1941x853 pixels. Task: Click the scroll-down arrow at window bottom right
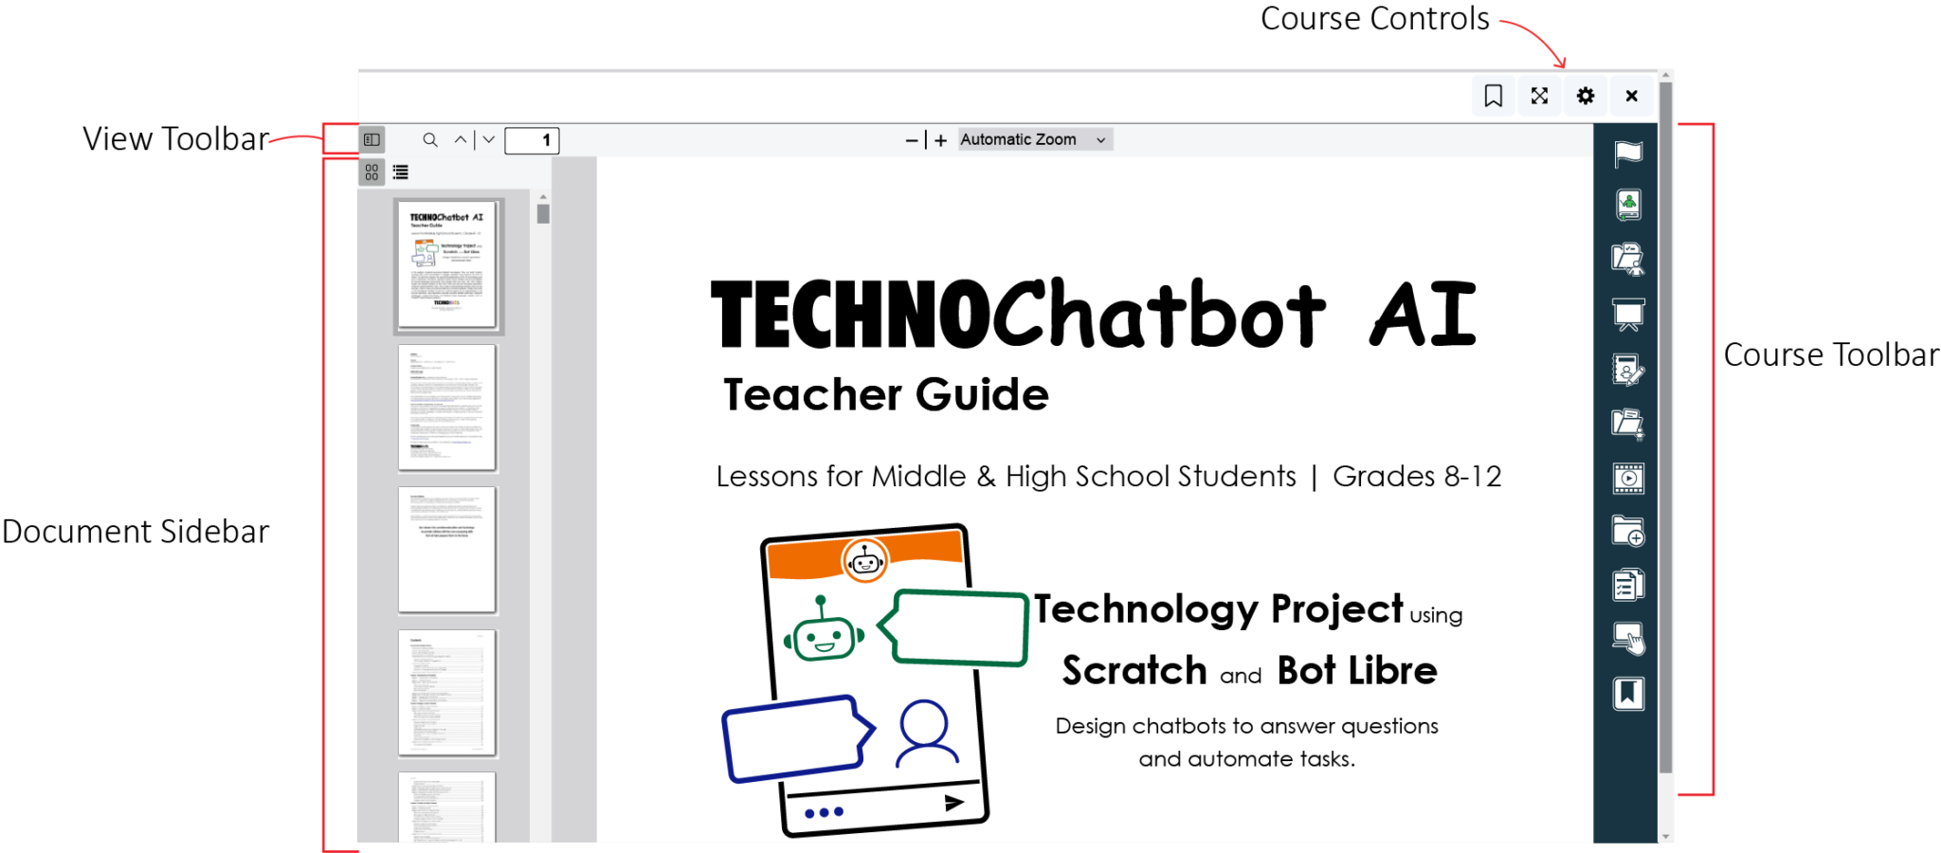pyautogui.click(x=1666, y=836)
